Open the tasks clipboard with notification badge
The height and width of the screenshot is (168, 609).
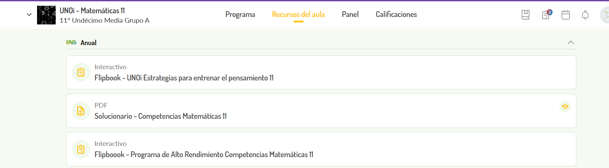pos(546,15)
